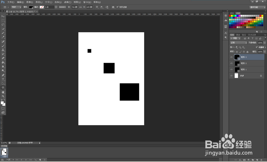The width and height of the screenshot is (267, 162).
Task: Select the 矩形 1 layer thumbnail
Action: (x=237, y=69)
